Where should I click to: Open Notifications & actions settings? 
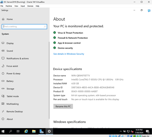click(17, 58)
